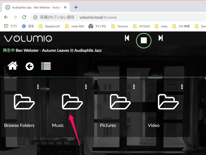The height and width of the screenshot is (155, 206).
Task: Click the Volumio home icon
Action: (13, 66)
